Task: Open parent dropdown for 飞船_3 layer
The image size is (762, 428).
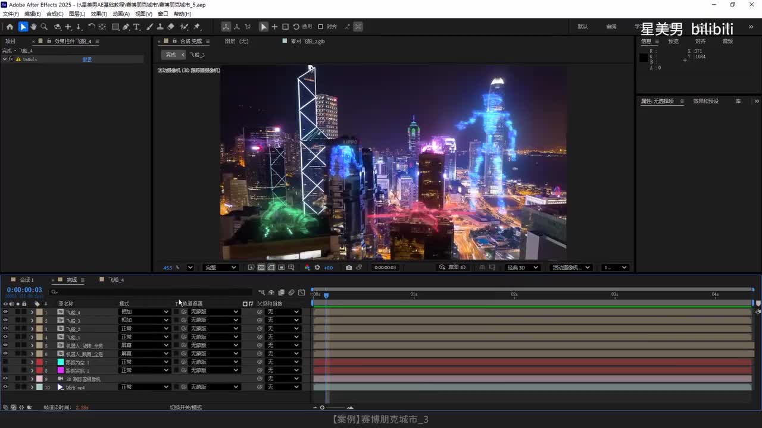Action: pos(283,320)
